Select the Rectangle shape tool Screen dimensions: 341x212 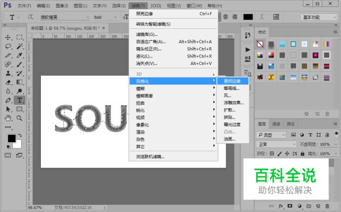click(19, 109)
